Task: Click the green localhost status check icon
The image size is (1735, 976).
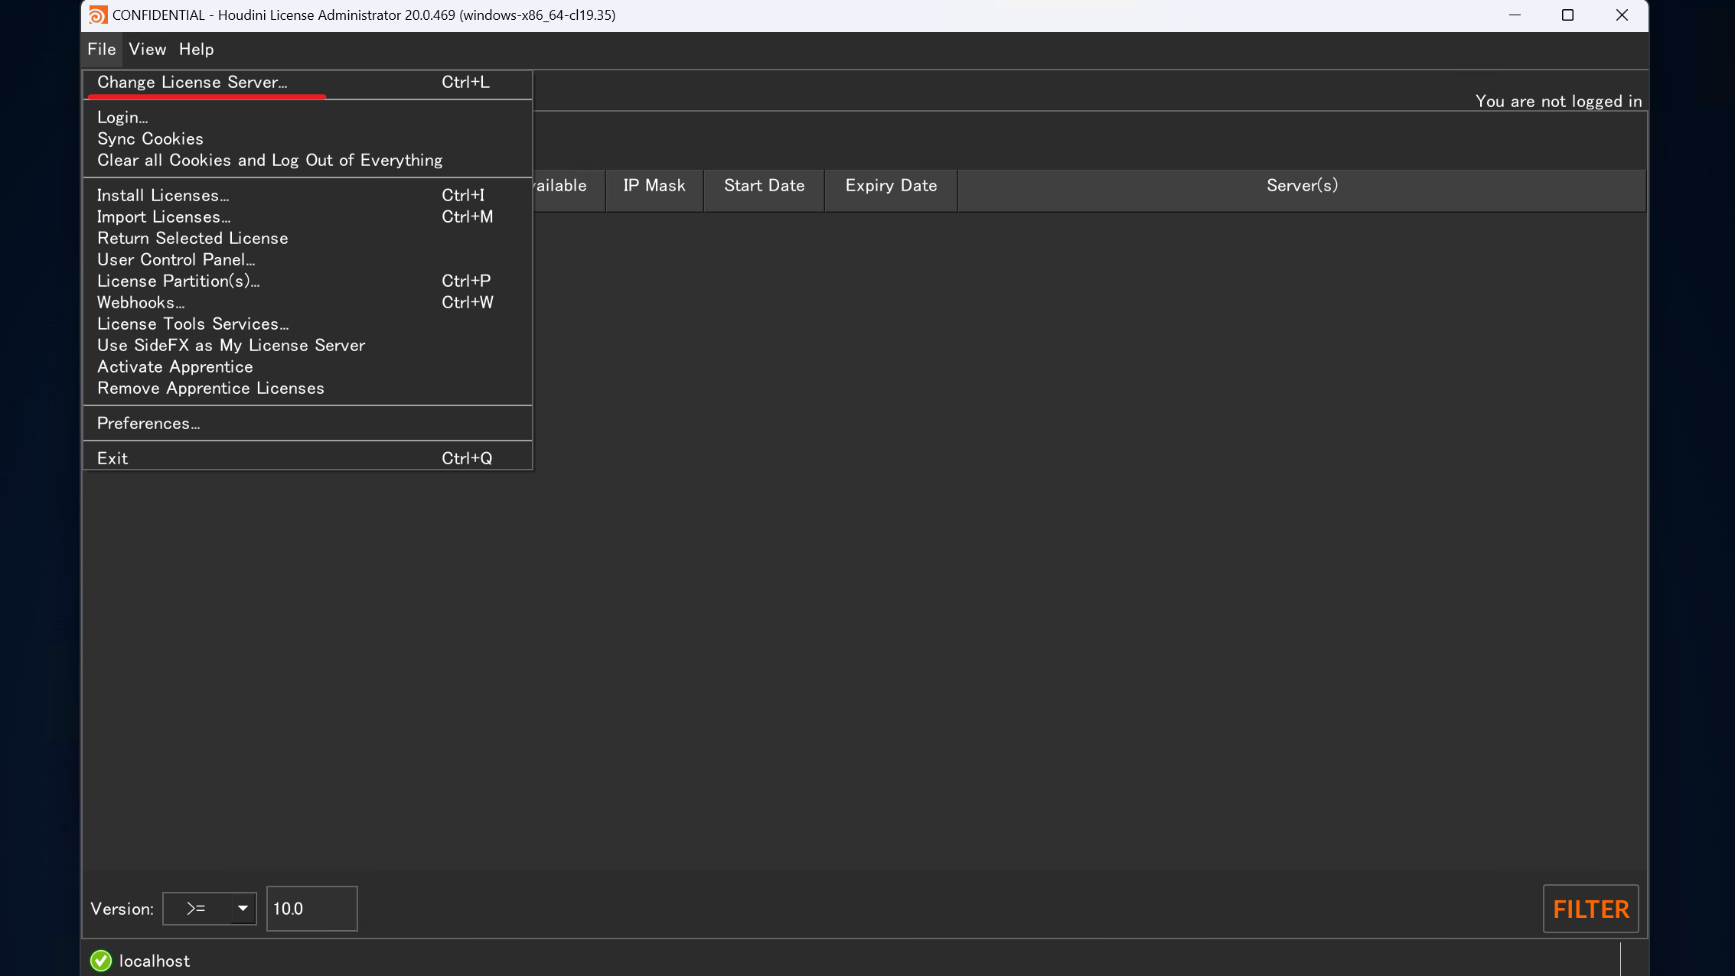Action: [101, 961]
